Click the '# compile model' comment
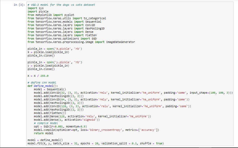Viewport: 238px width, 148px height. pos(46,123)
